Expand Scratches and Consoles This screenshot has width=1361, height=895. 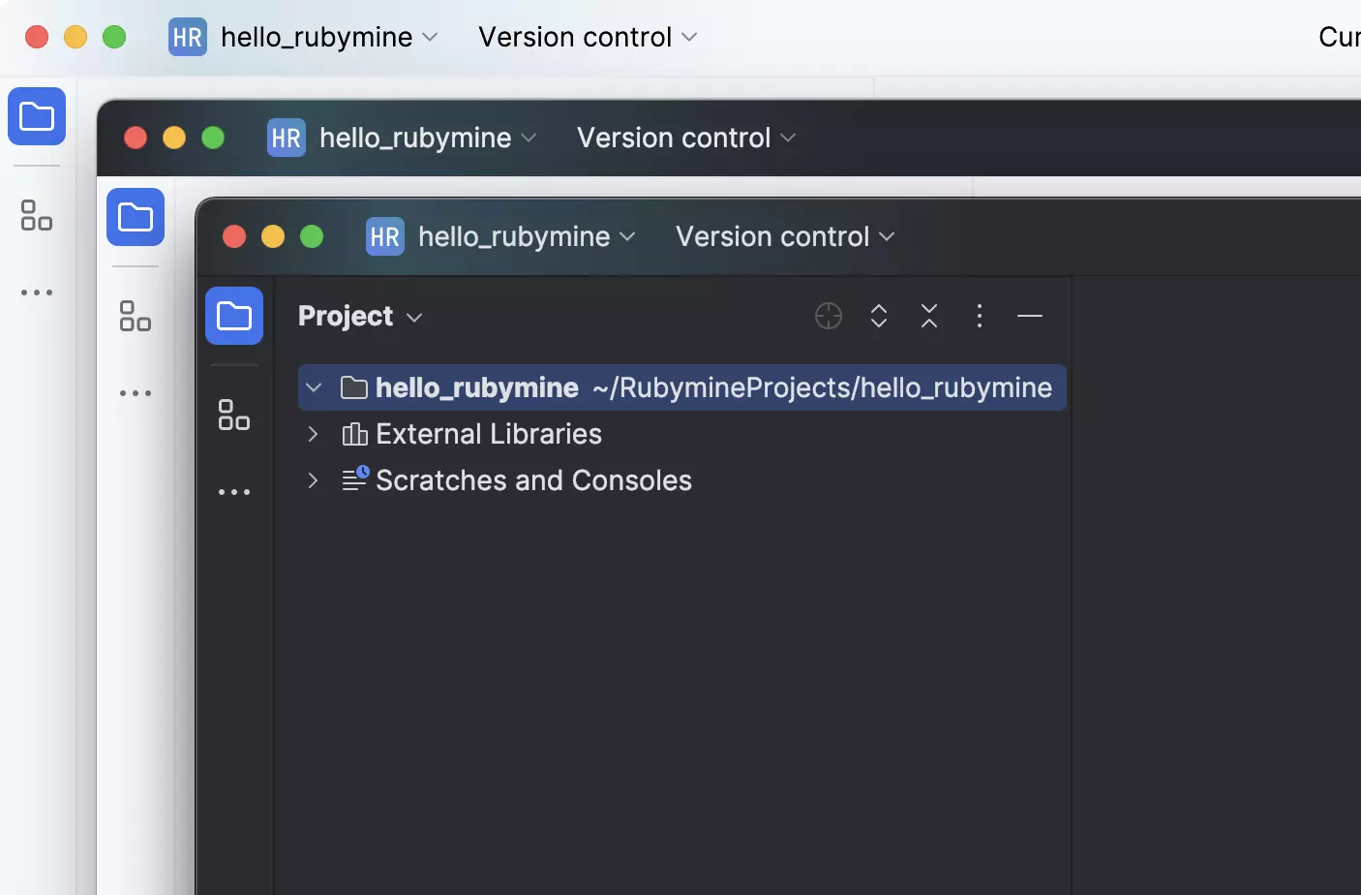point(312,479)
